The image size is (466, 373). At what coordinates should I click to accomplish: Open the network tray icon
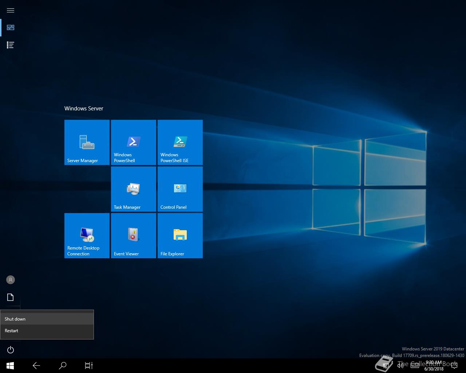(x=387, y=365)
